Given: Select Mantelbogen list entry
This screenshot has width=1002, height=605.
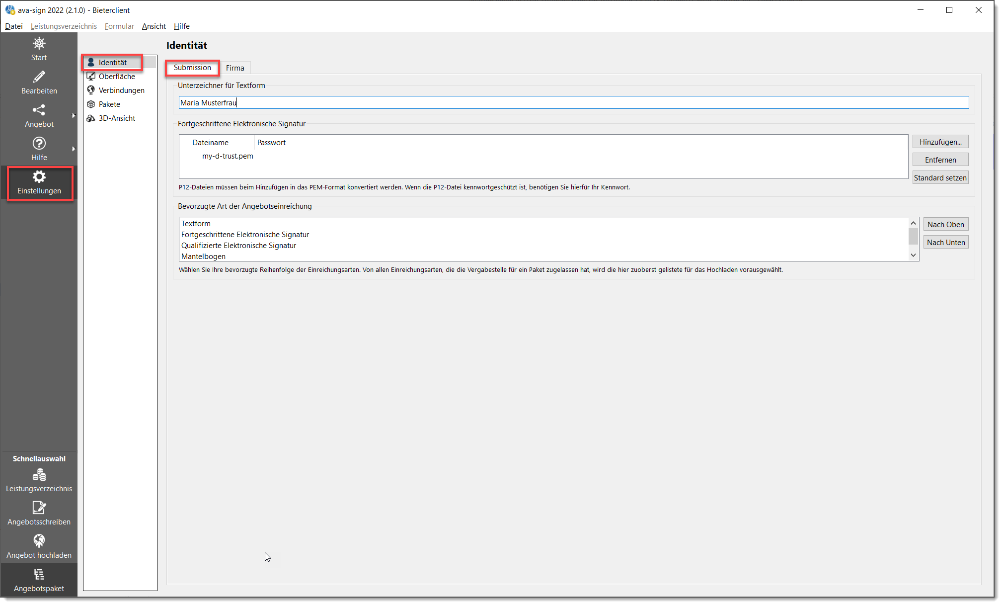Looking at the screenshot, I should [x=543, y=257].
